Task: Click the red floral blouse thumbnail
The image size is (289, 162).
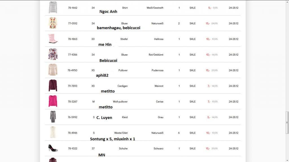Action: (53, 54)
